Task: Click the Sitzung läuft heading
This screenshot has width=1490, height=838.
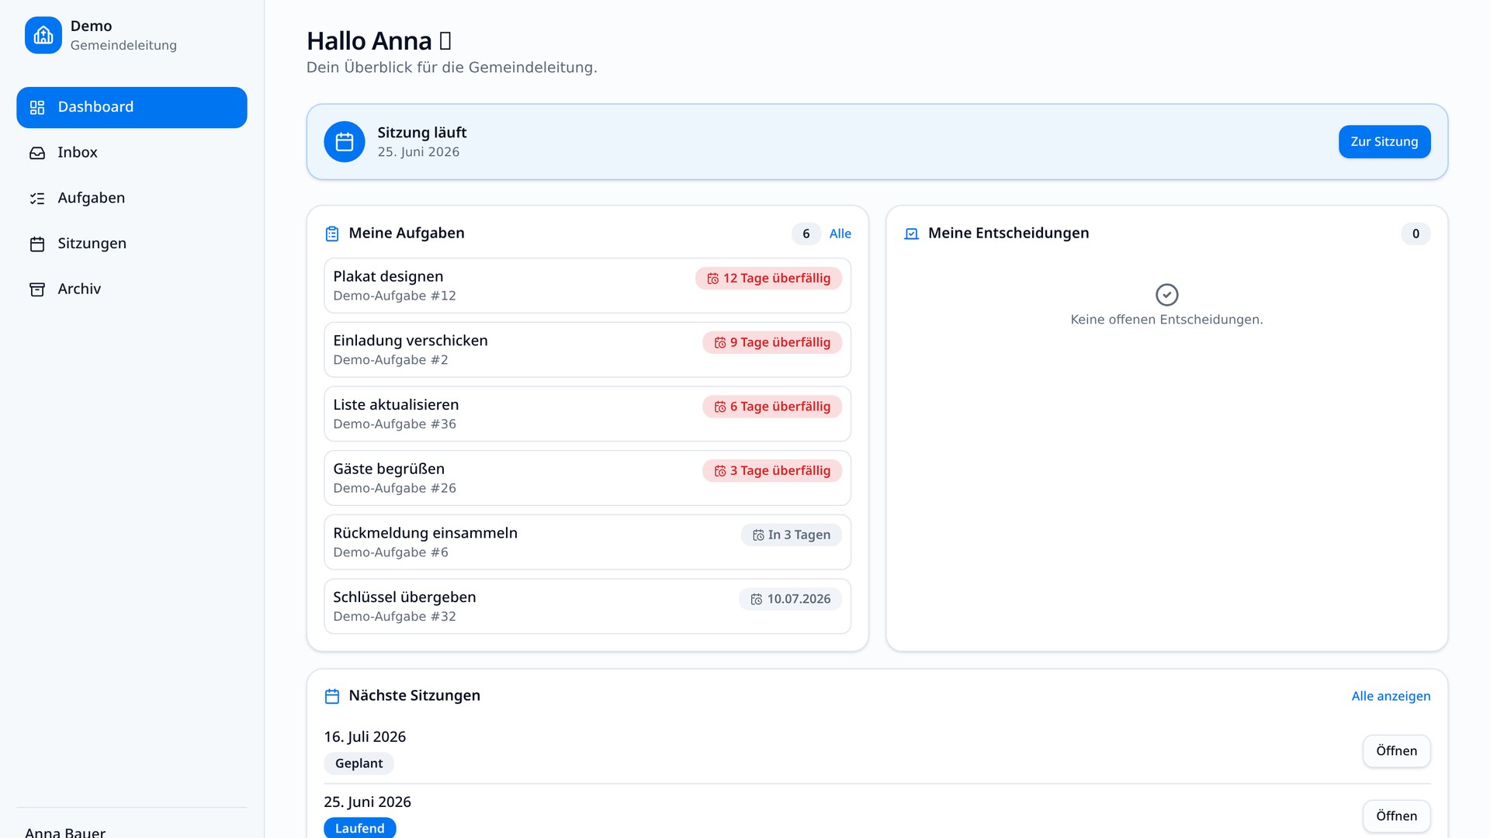Action: 422,133
